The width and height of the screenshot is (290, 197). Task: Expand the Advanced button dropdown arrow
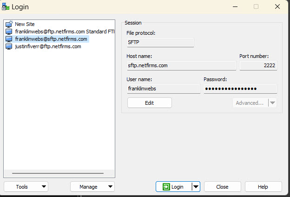pos(272,103)
